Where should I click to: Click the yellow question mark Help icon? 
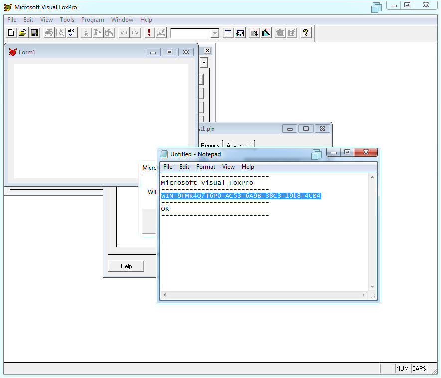(x=306, y=33)
